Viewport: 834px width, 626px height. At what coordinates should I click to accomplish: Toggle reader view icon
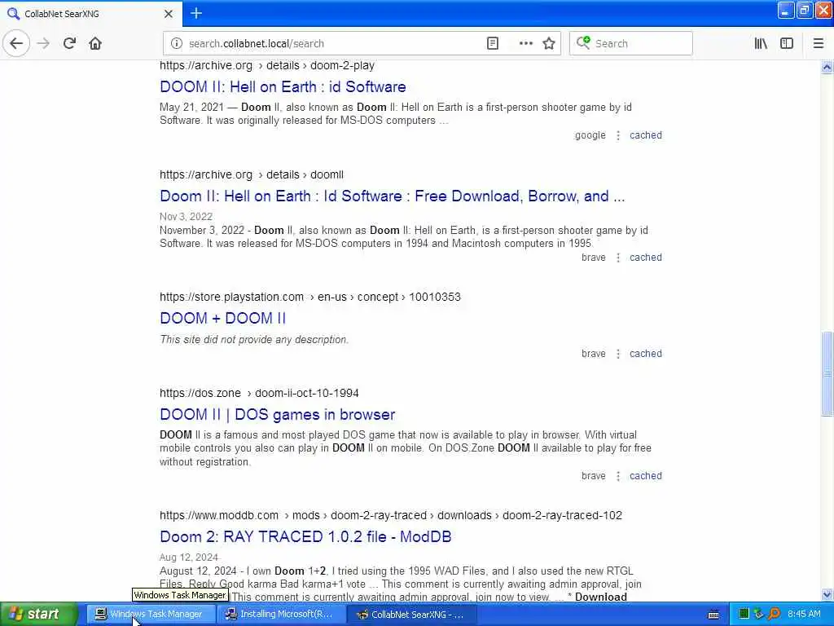point(493,44)
